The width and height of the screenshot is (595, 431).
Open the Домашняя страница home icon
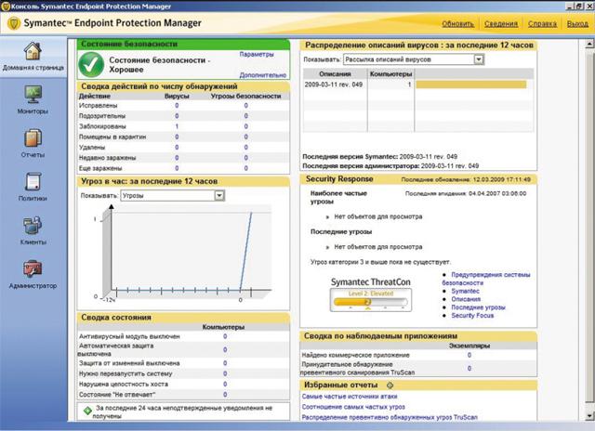[x=33, y=51]
